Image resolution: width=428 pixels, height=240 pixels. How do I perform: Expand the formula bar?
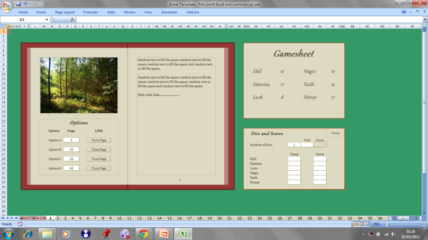(425, 20)
